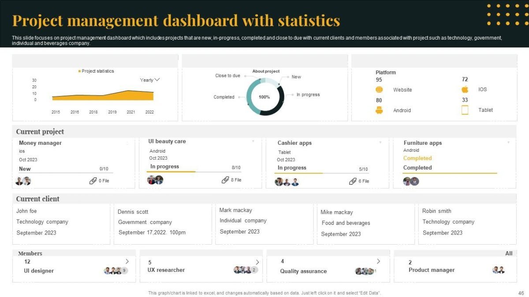Click the All link in Members
The height and width of the screenshot is (297, 529).
[509, 253]
